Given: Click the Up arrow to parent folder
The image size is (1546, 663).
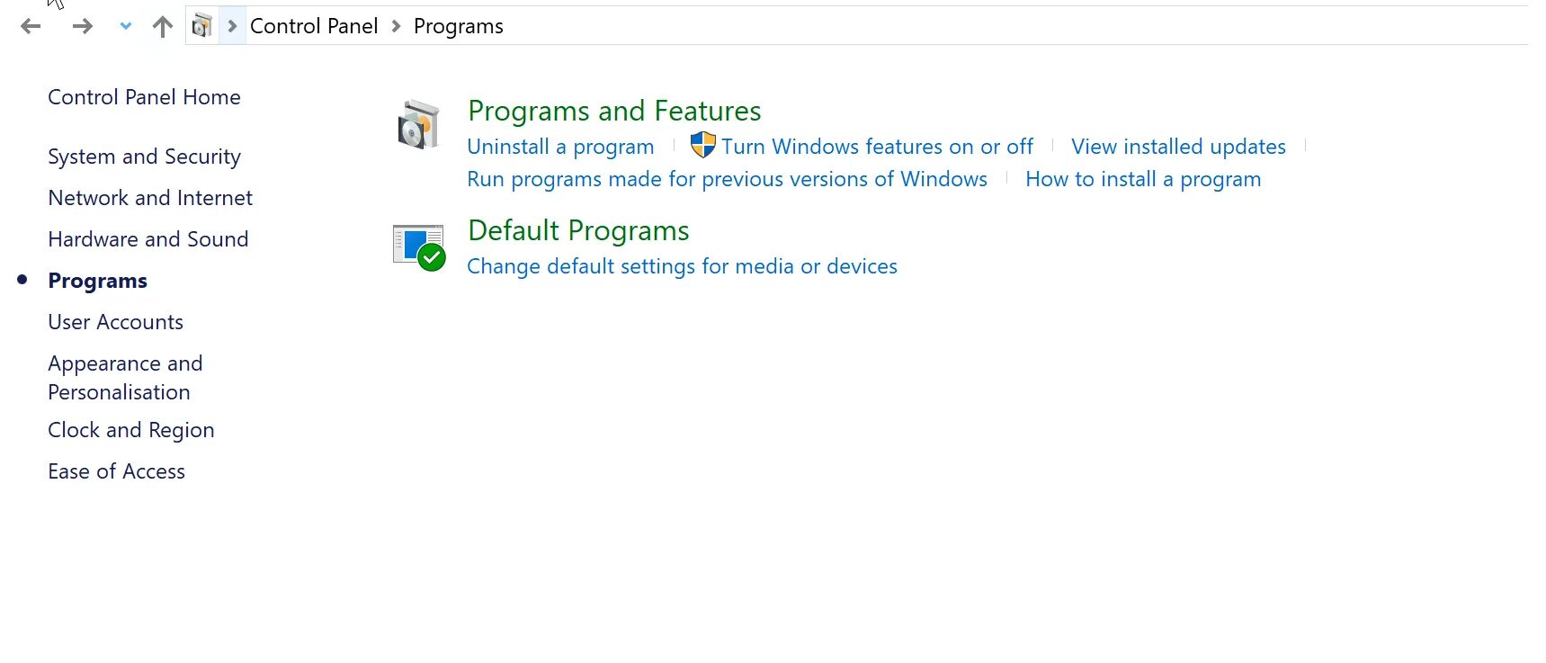Looking at the screenshot, I should [x=163, y=27].
